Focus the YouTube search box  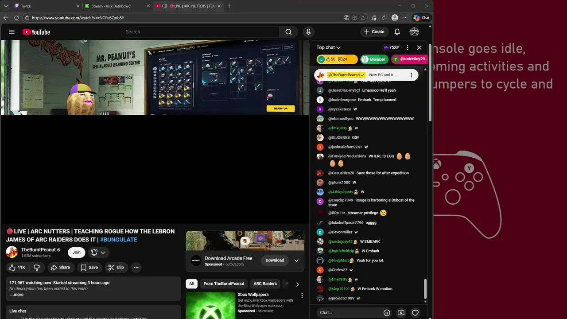tap(200, 32)
